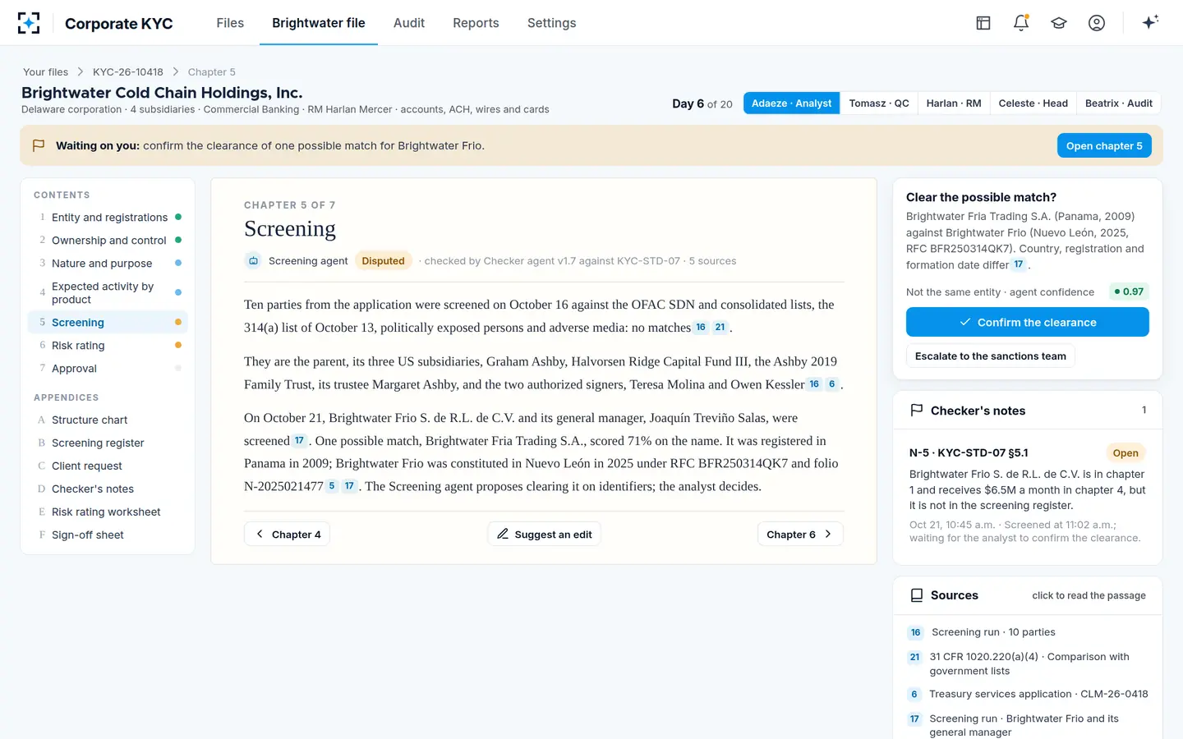Click the Corporate KYC logo icon

(x=29, y=23)
